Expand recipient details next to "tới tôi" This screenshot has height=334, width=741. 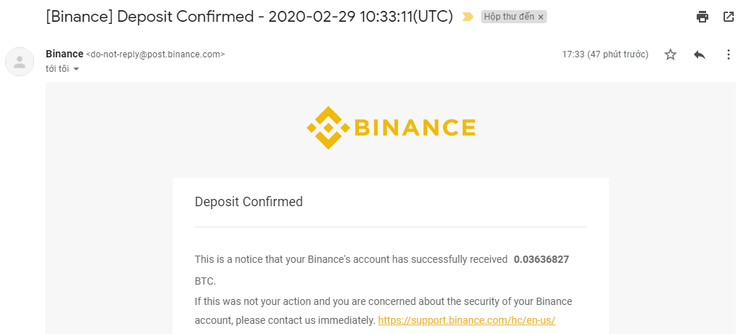coord(76,69)
